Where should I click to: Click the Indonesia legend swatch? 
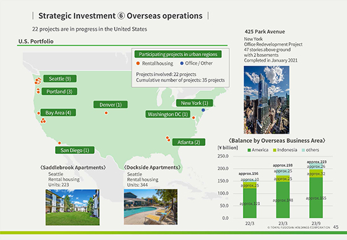[x=275, y=150]
